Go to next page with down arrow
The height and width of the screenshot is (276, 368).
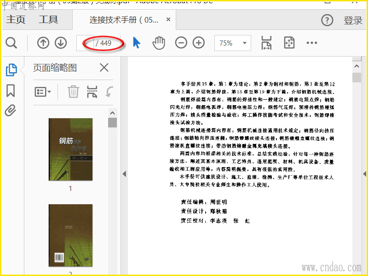(61, 43)
